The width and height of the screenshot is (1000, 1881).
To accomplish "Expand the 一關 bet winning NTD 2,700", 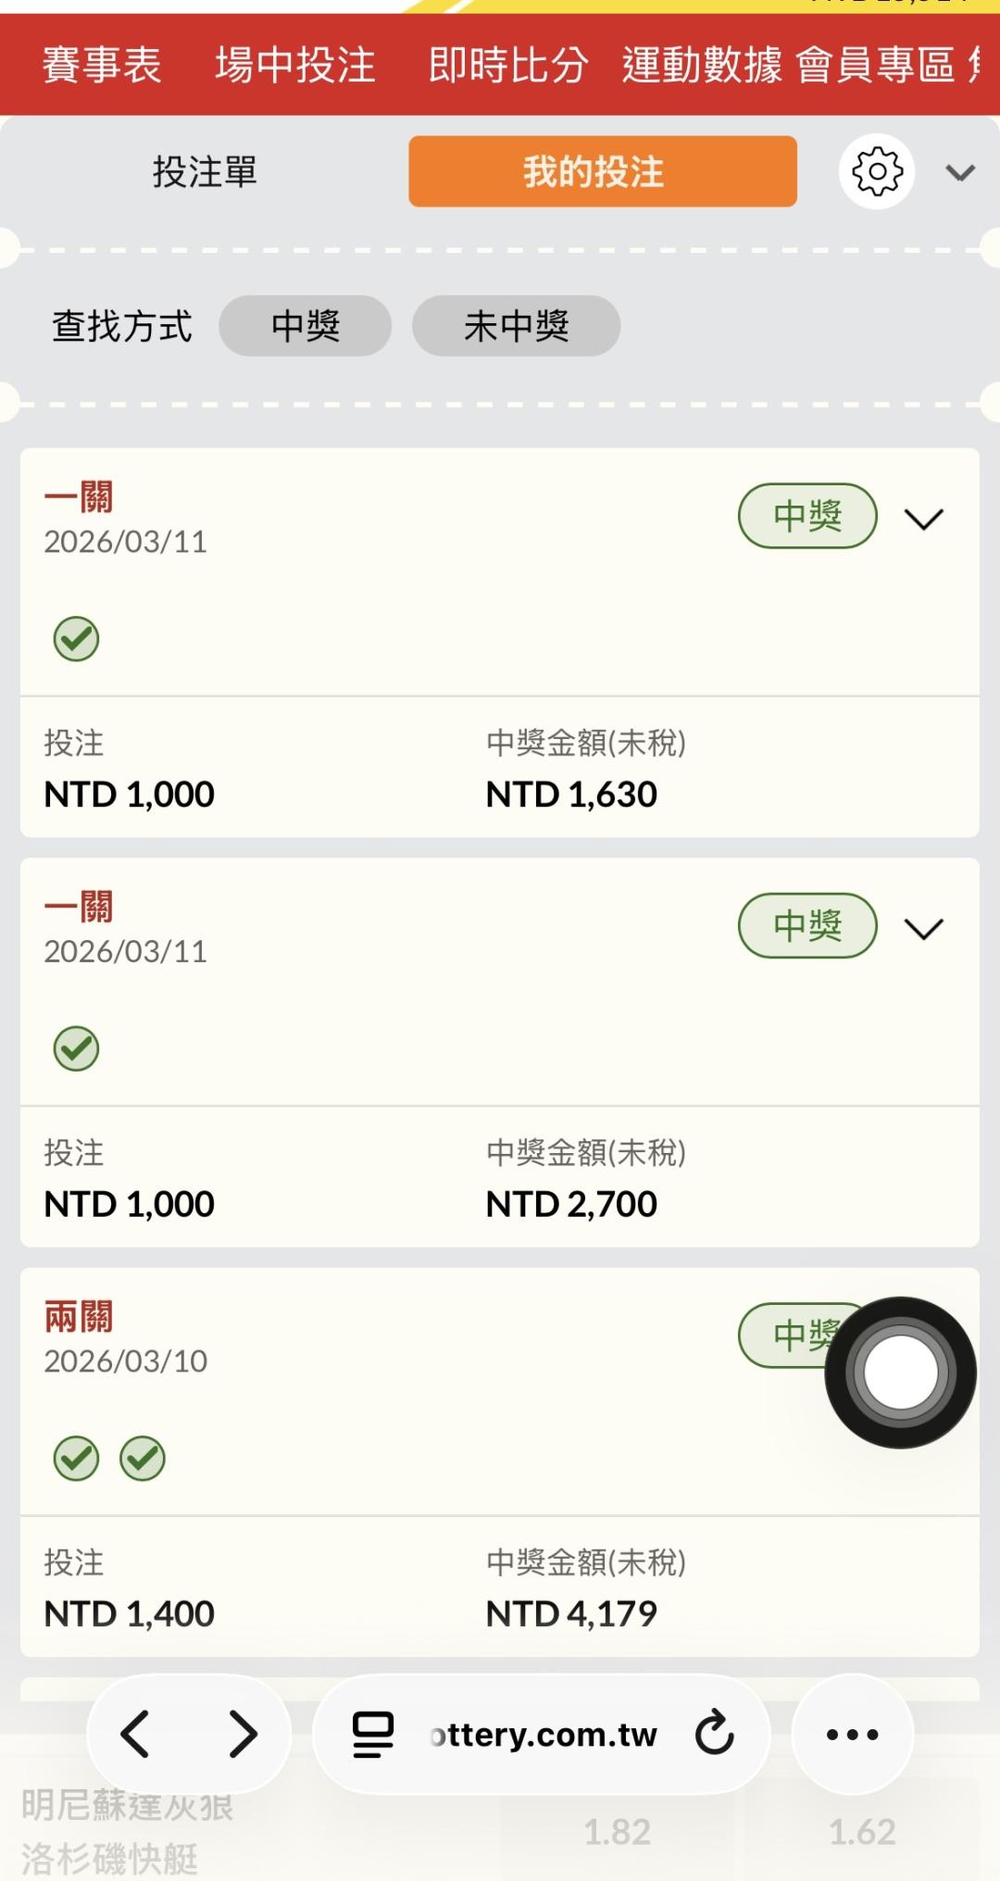I will pyautogui.click(x=923, y=928).
